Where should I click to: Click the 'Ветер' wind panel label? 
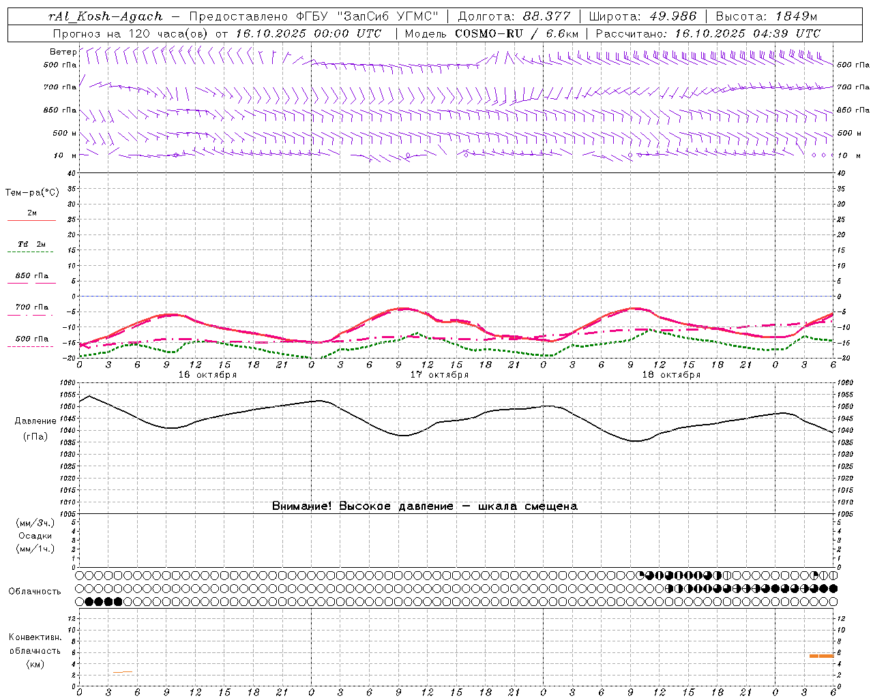pos(63,52)
